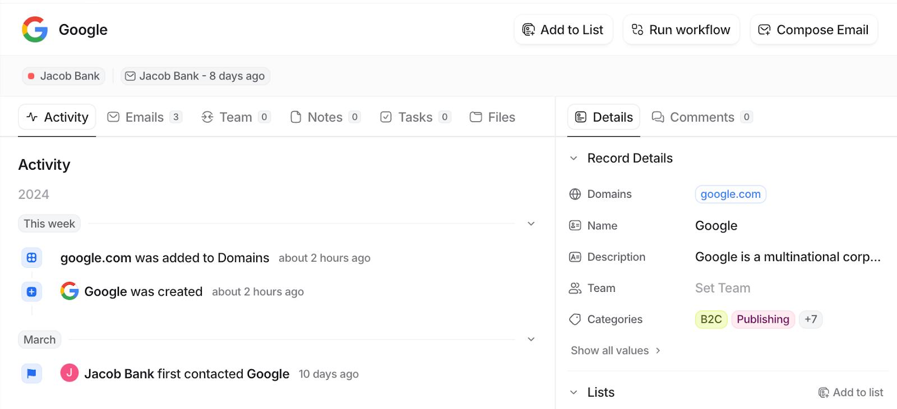897x409 pixels.
Task: Click the checkbox icon on the Tasks tab
Action: tap(386, 117)
